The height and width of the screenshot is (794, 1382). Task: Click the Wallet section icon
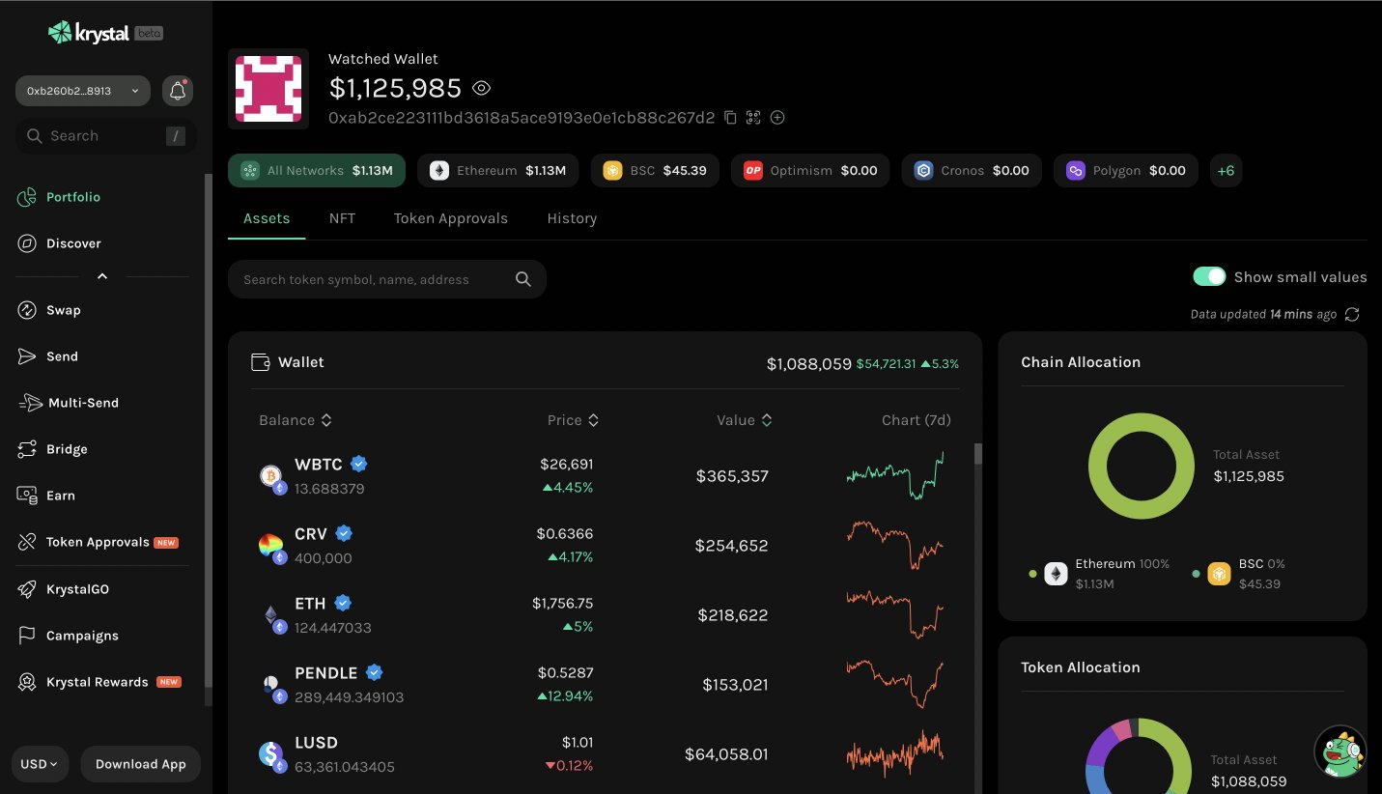(x=260, y=362)
